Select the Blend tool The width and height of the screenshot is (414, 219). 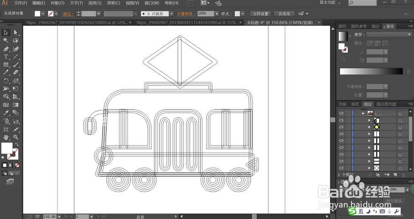(x=16, y=113)
